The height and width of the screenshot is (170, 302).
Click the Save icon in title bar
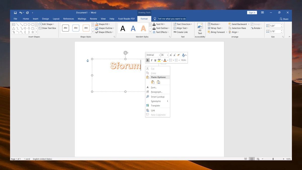click(x=15, y=13)
